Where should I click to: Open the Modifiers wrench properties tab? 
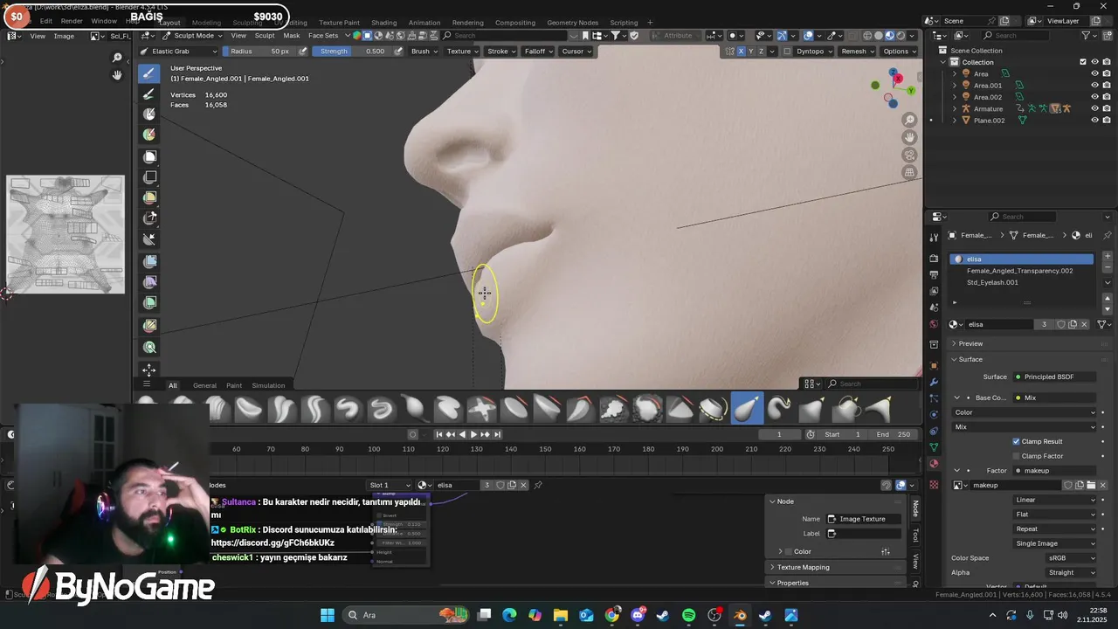coord(934,382)
